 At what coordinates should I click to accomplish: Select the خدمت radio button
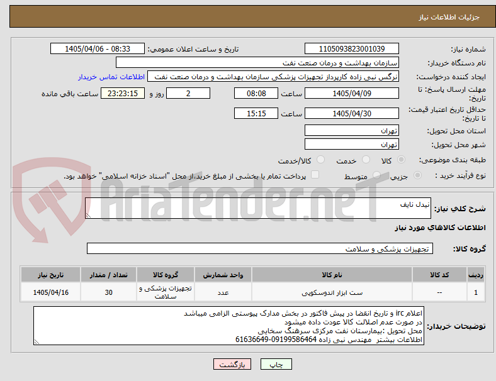coord(366,160)
